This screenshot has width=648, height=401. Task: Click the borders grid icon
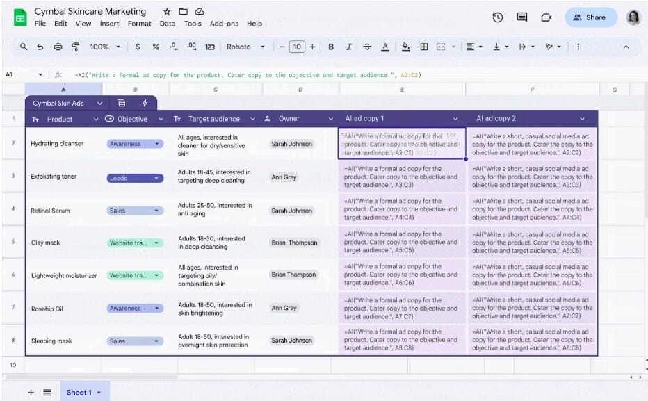(424, 47)
